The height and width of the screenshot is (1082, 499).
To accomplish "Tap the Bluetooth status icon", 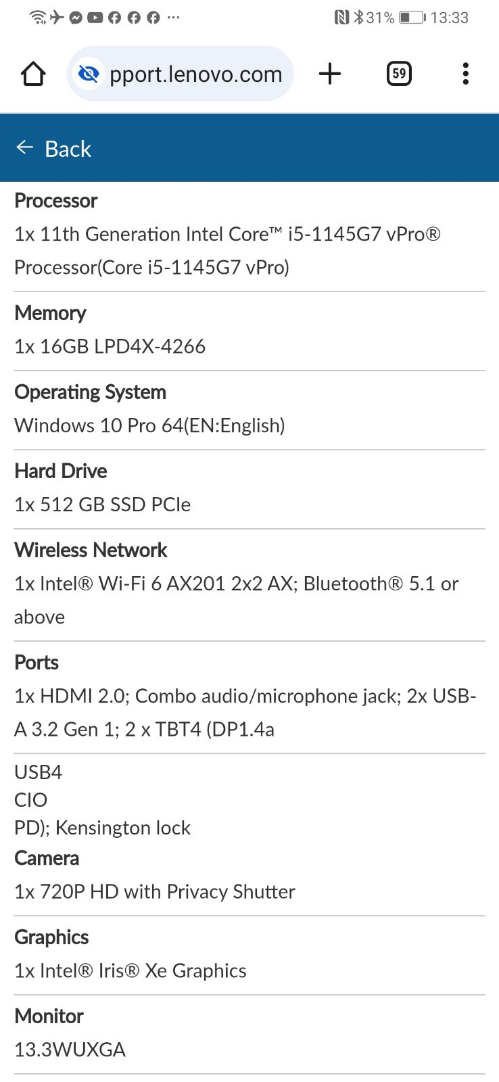I will (358, 18).
